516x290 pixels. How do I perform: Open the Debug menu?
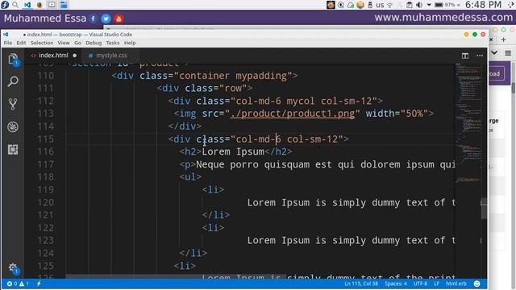(x=94, y=43)
